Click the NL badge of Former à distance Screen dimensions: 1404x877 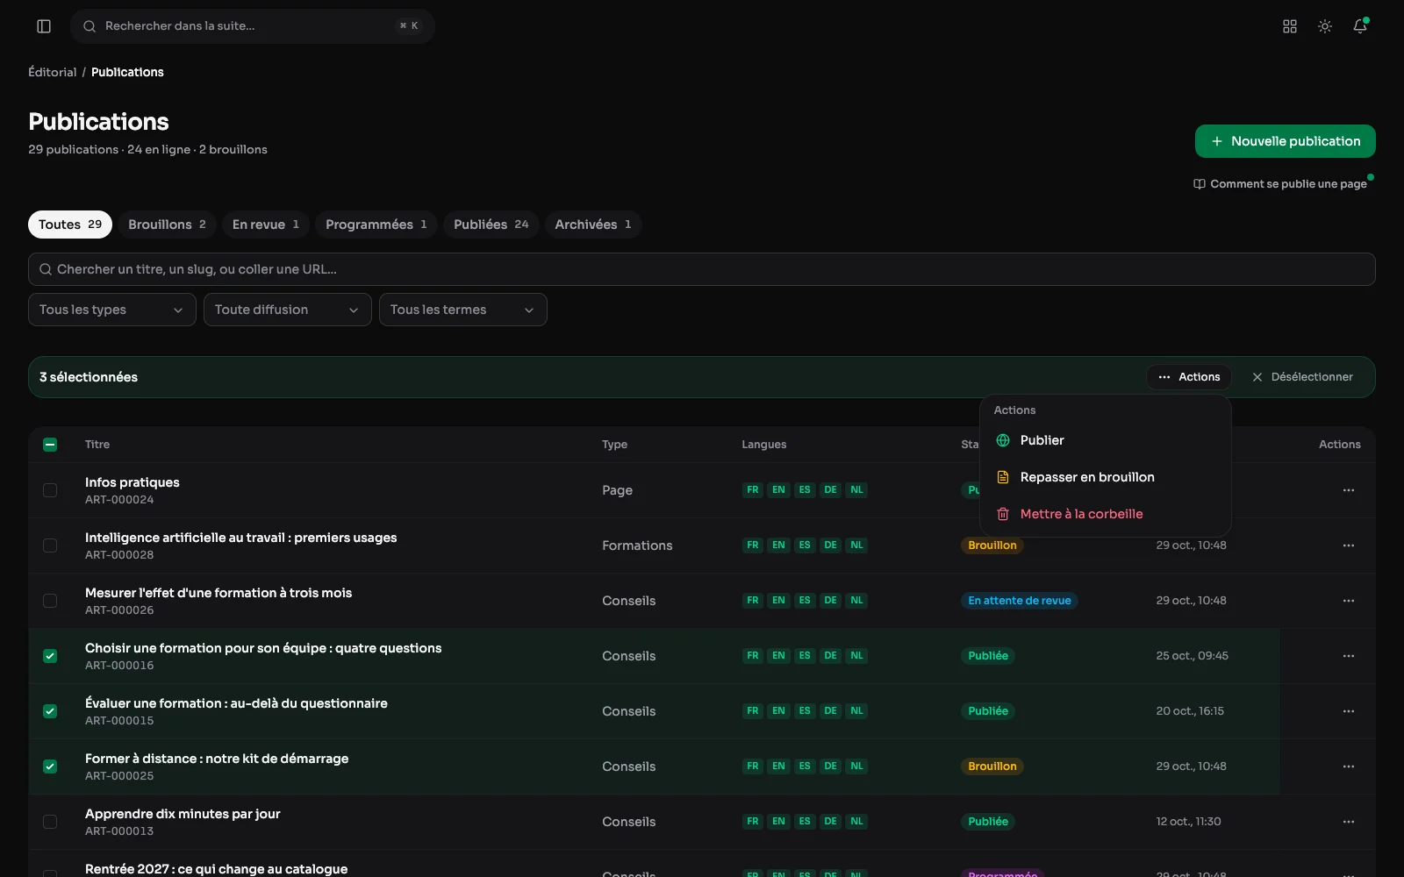pos(857,766)
